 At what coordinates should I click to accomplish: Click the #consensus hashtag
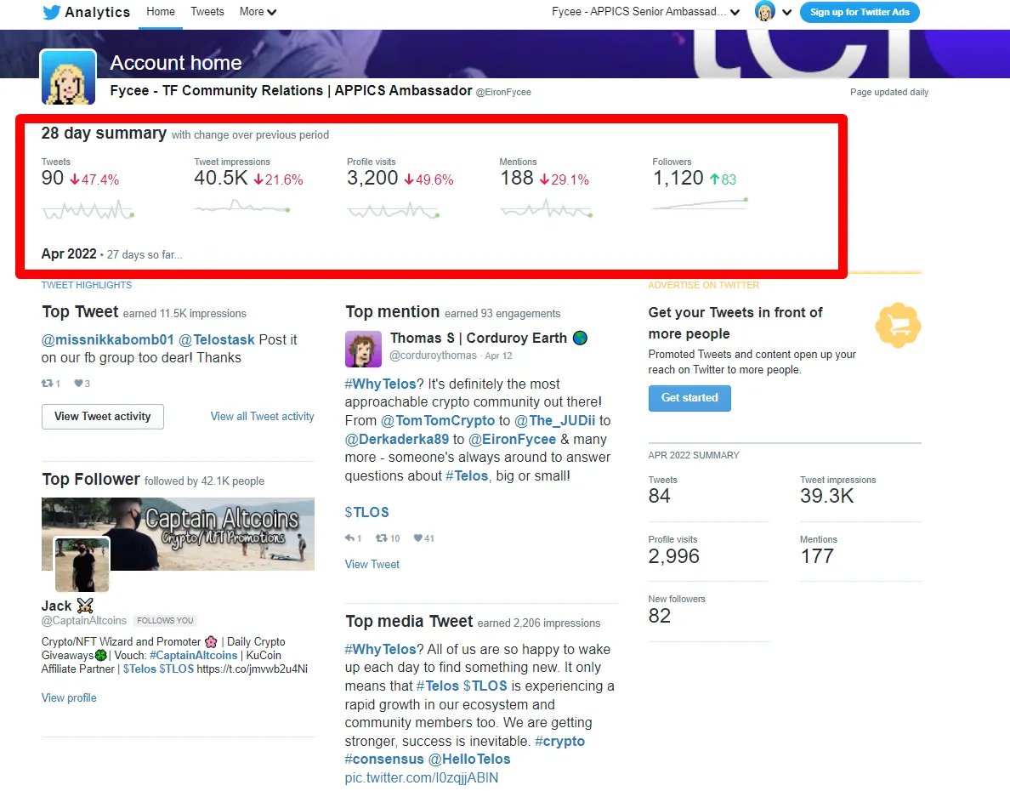coord(384,760)
